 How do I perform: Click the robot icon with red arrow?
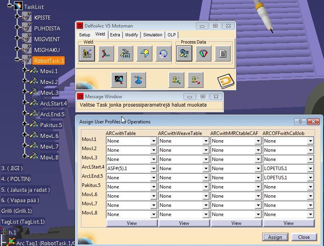point(196,80)
